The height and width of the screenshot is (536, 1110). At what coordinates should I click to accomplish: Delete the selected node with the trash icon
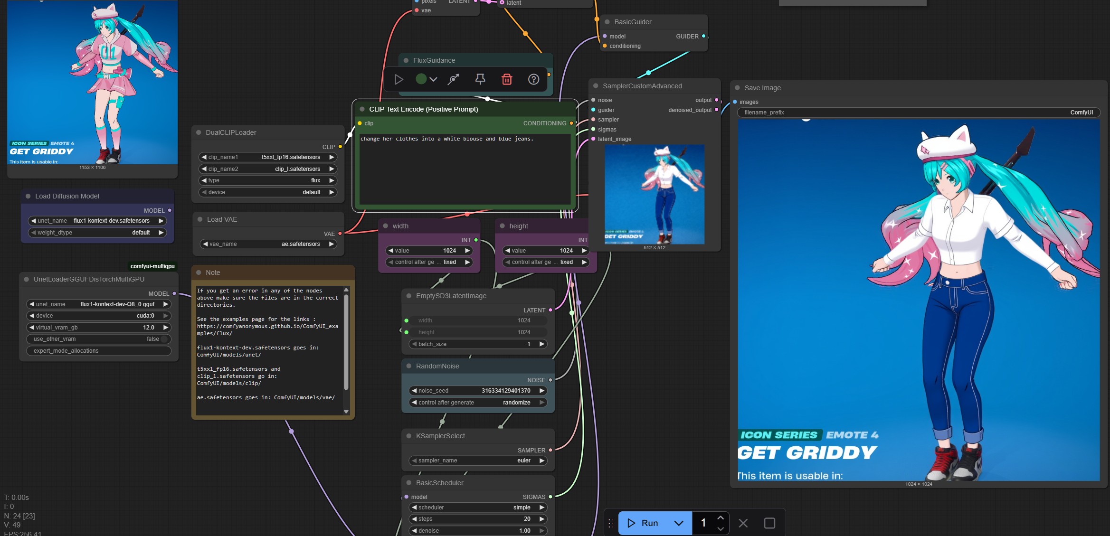coord(507,79)
